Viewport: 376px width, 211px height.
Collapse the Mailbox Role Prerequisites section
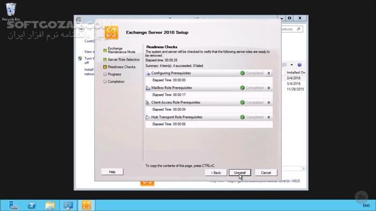[269, 88]
